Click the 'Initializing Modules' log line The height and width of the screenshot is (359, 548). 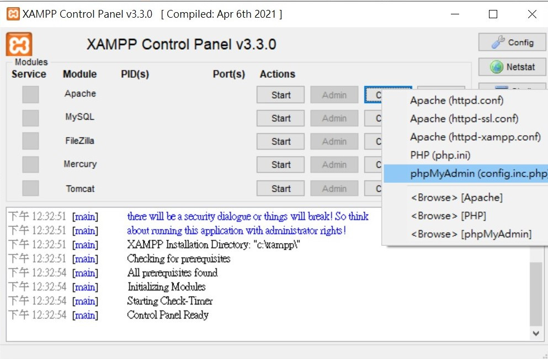click(166, 287)
